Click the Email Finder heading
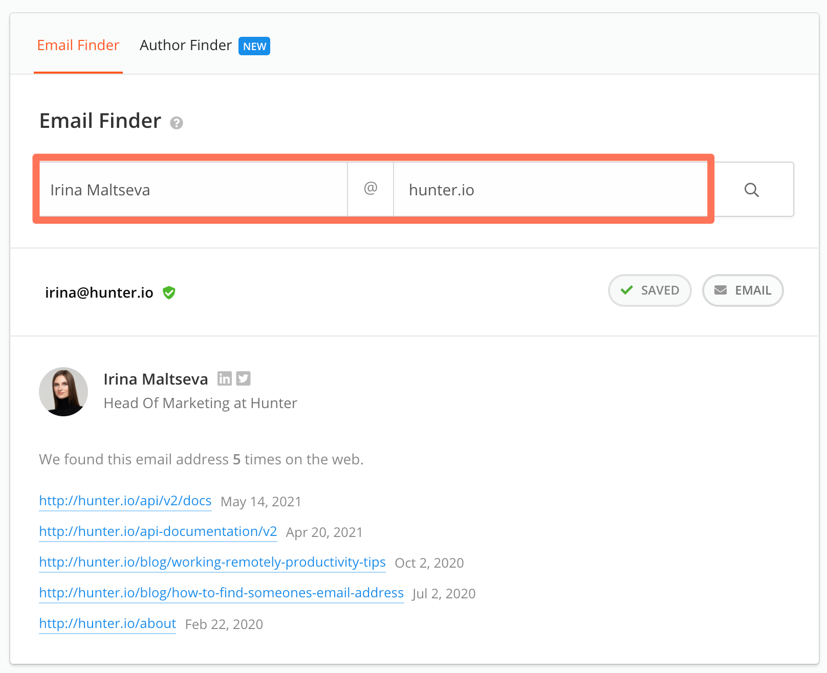The height and width of the screenshot is (673, 827). [100, 121]
